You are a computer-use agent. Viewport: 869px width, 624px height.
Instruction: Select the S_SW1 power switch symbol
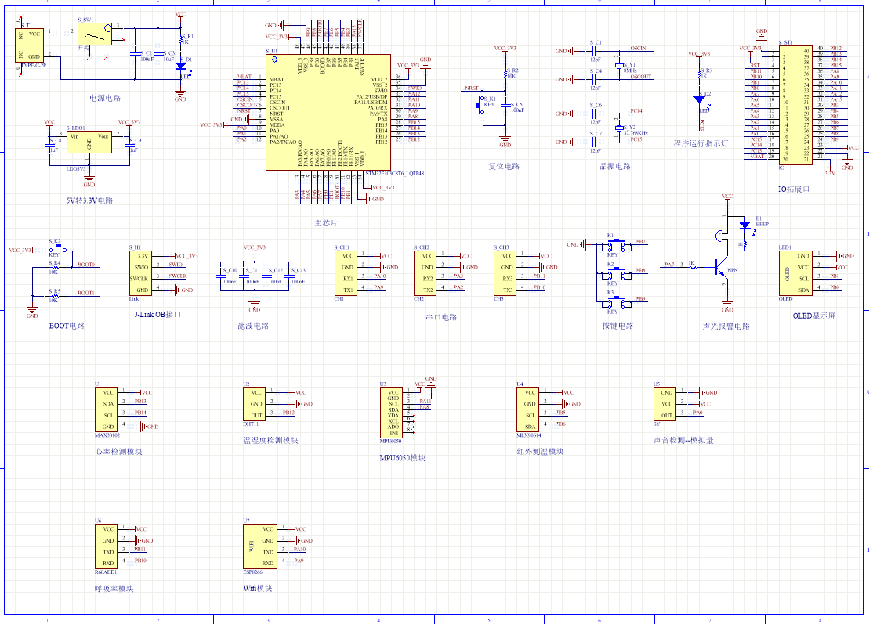coord(95,34)
